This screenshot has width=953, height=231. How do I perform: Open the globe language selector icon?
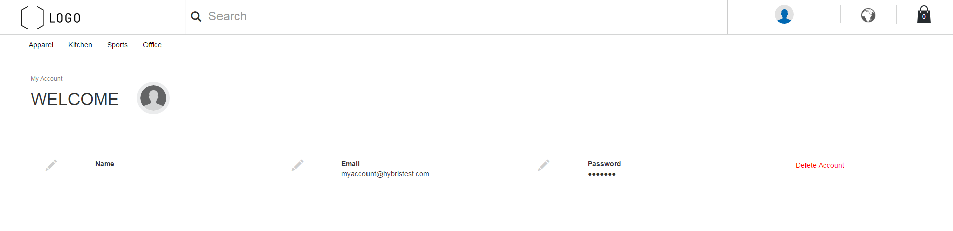868,15
